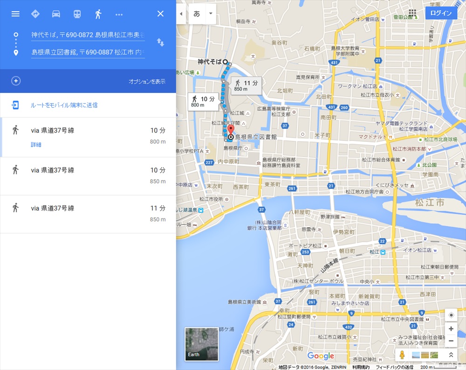Select driving travel mode car icon
The width and height of the screenshot is (466, 370).
pos(56,14)
